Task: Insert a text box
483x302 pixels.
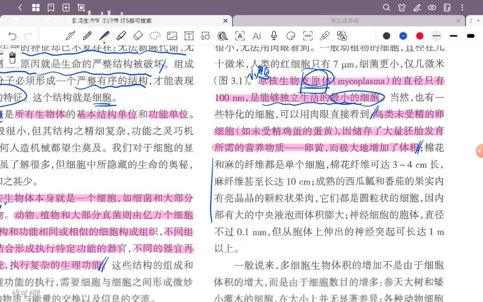Action: [x=189, y=36]
